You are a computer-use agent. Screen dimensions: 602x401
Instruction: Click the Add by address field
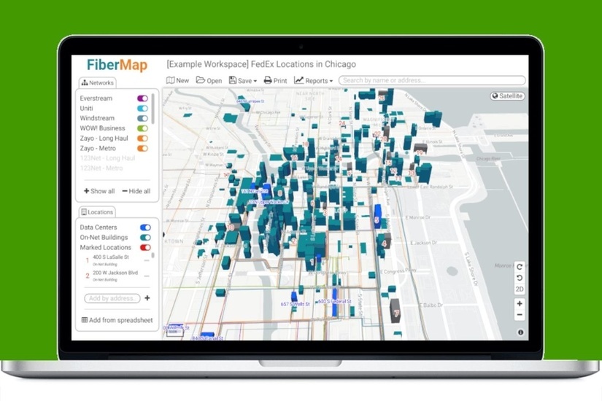click(112, 298)
